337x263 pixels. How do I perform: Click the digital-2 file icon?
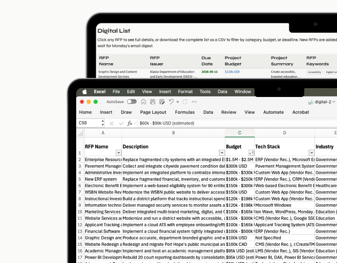point(311,102)
